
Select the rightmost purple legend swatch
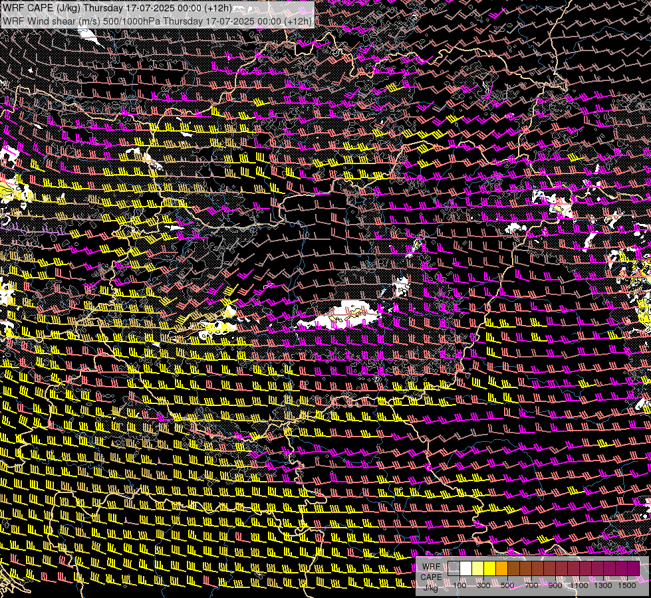click(x=634, y=568)
